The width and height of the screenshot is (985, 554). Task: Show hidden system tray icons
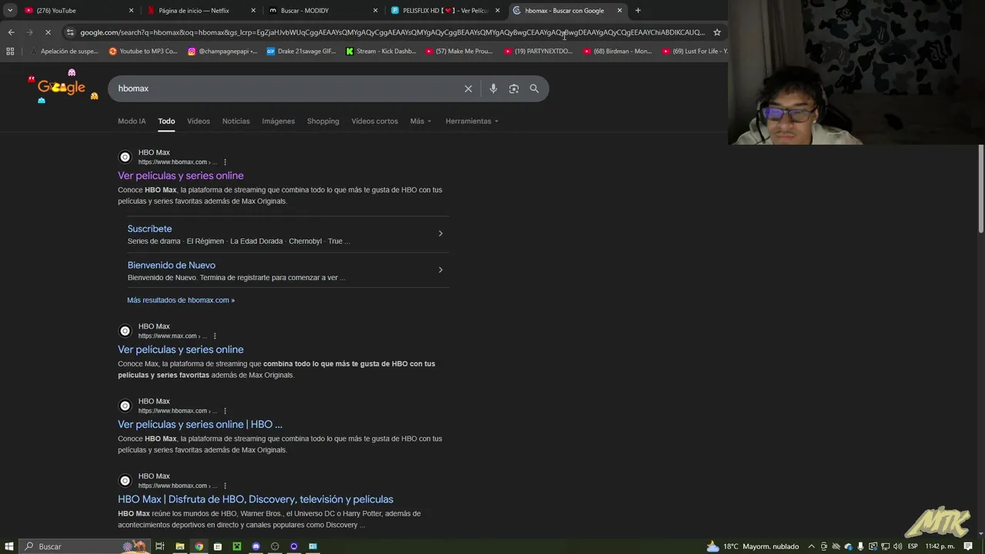pyautogui.click(x=811, y=546)
